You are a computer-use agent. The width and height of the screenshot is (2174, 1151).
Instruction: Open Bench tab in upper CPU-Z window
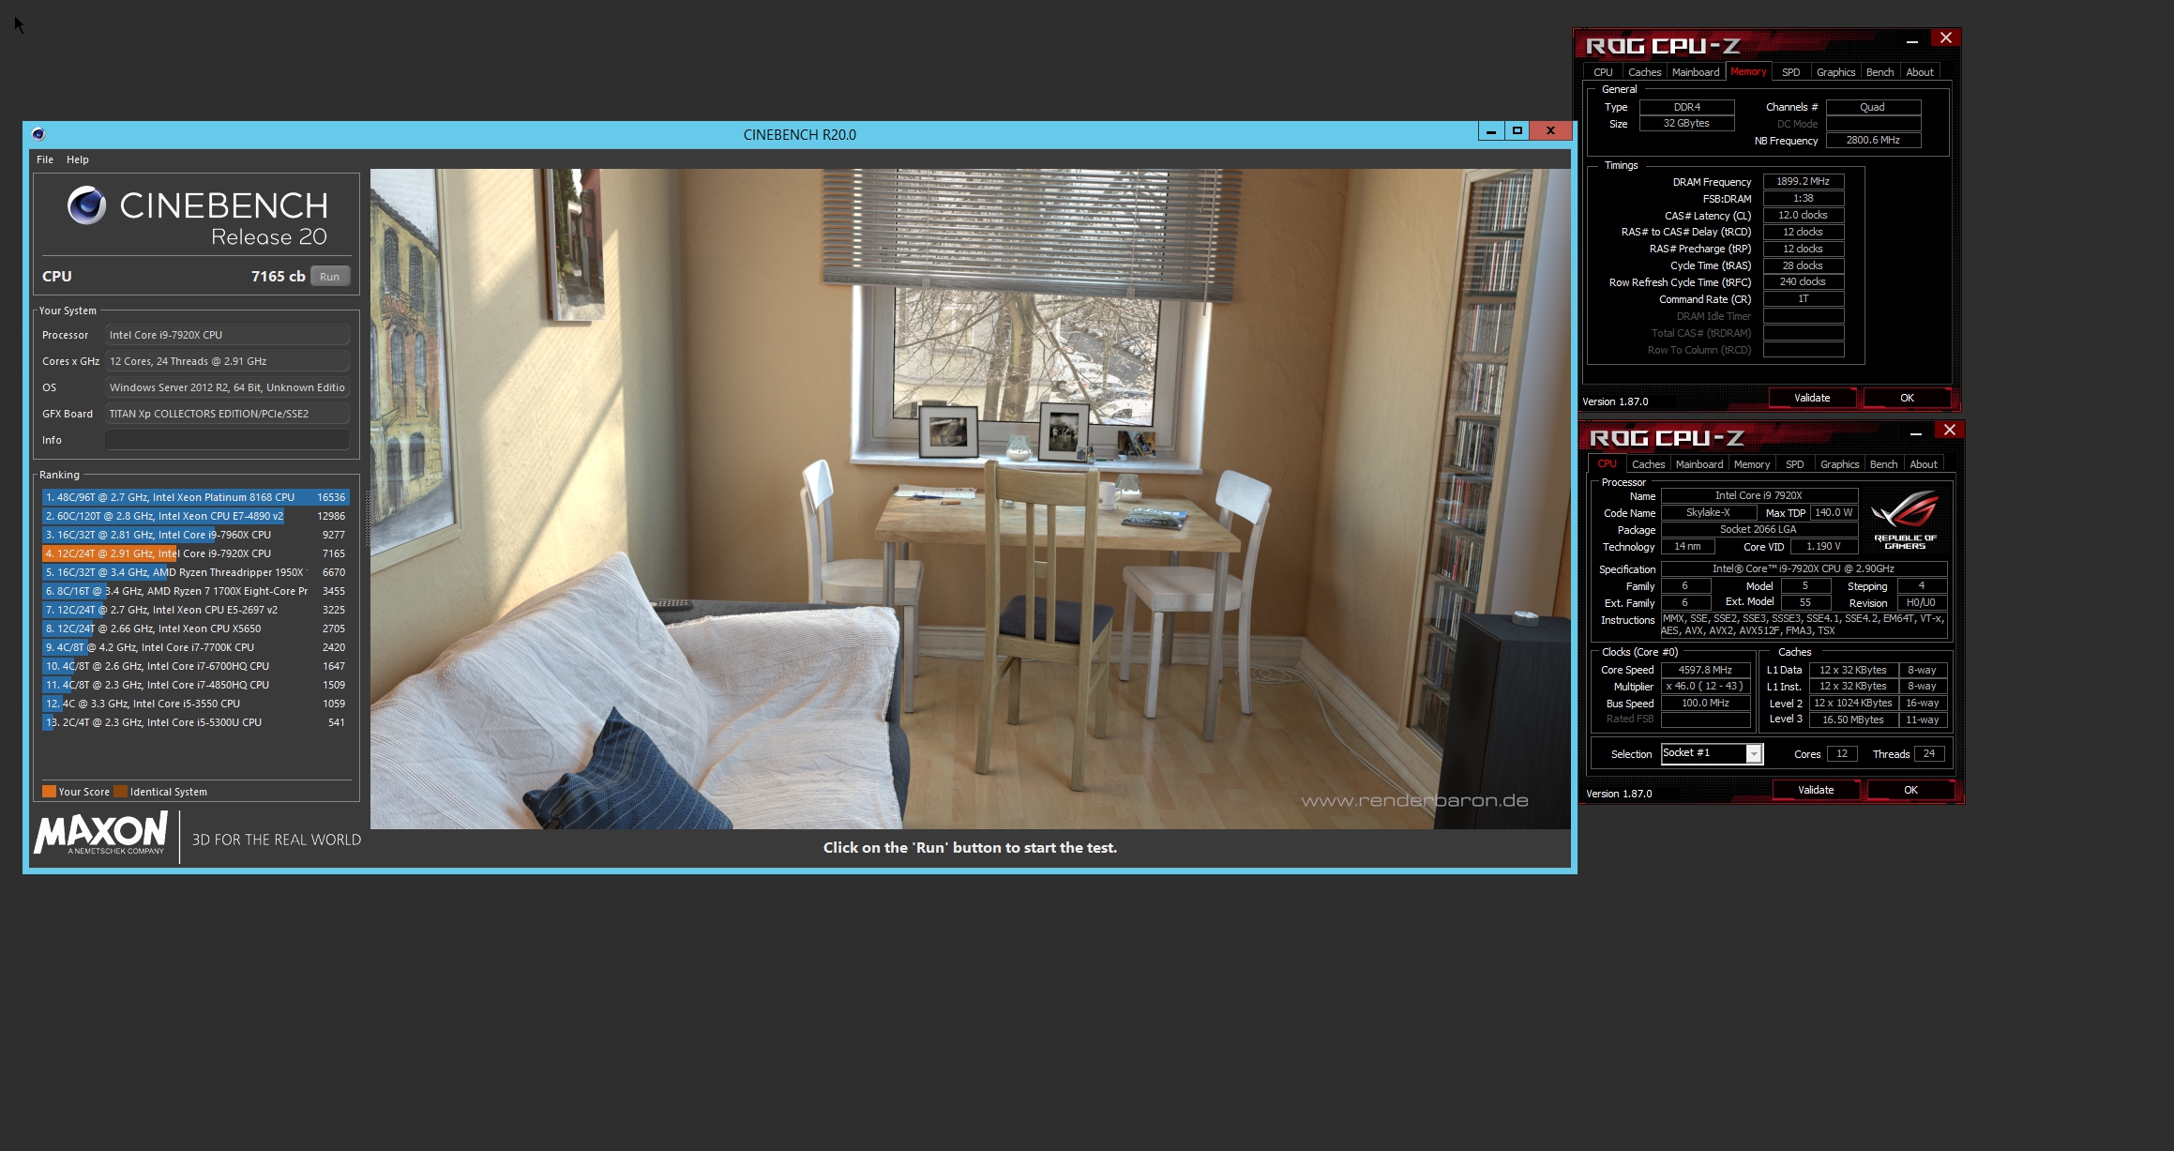[x=1880, y=72]
